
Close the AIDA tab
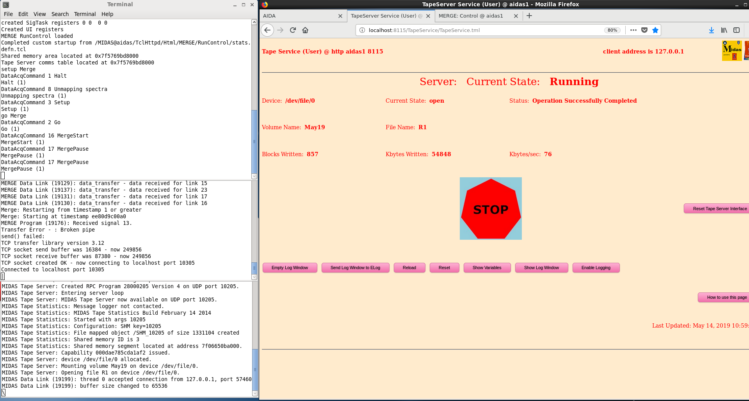(340, 16)
